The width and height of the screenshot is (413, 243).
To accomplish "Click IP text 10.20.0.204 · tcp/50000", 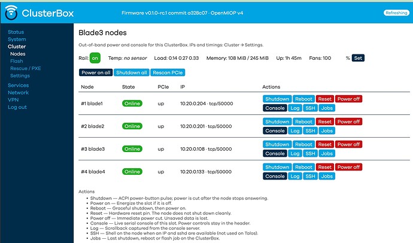I will pyautogui.click(x=206, y=104).
